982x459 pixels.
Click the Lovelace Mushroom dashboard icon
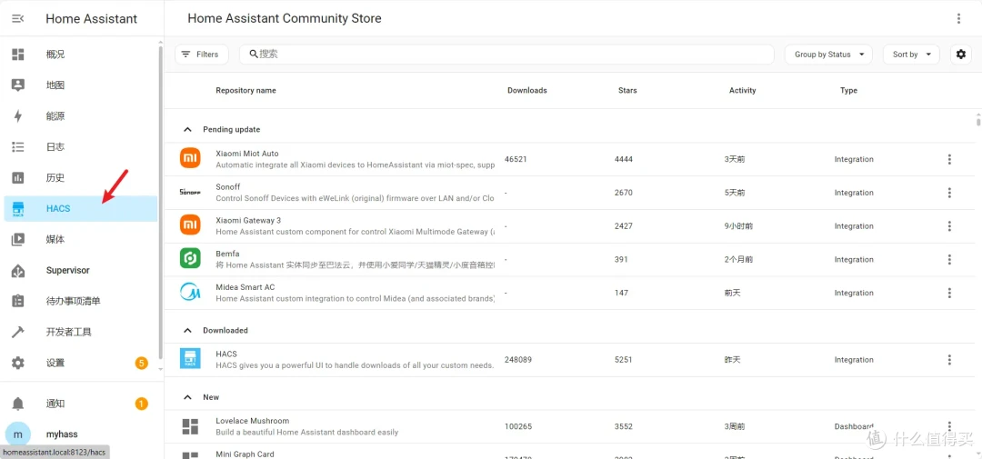click(190, 426)
